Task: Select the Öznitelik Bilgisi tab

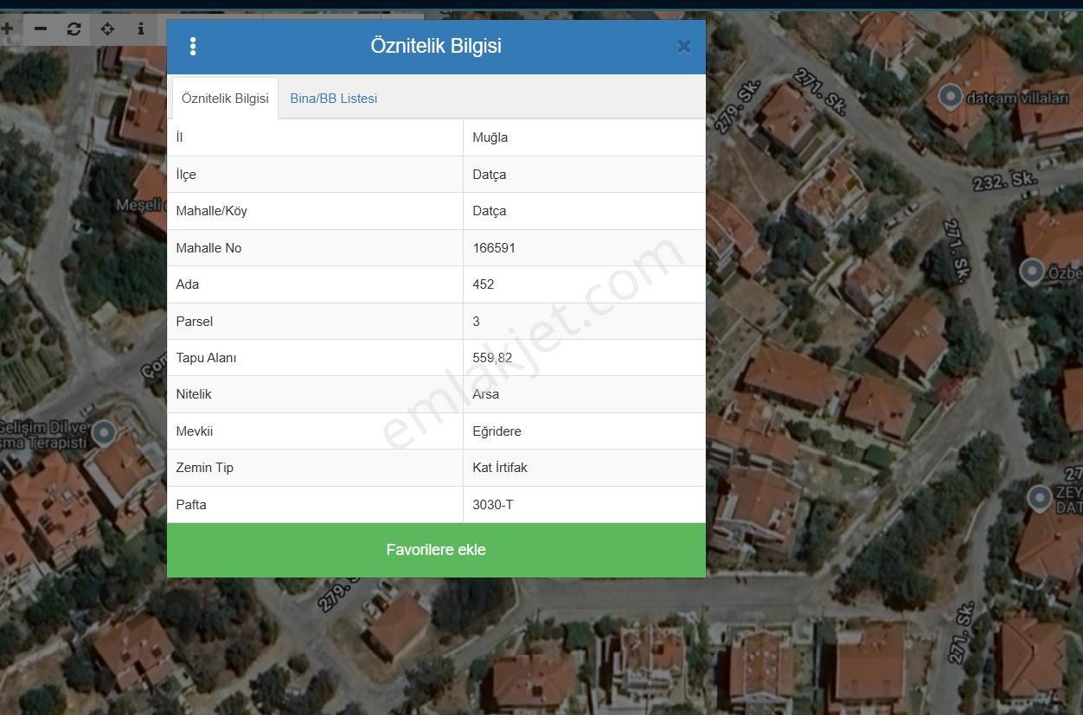Action: pos(225,99)
